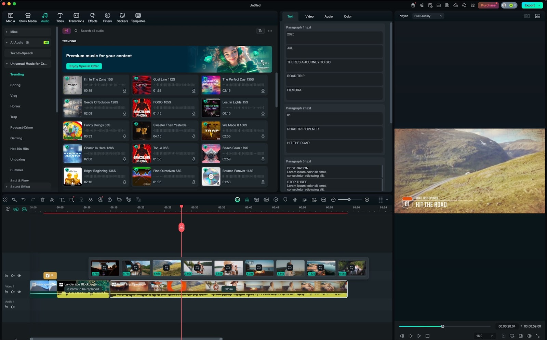The width and height of the screenshot is (547, 340).
Task: Click the Delete clip trash icon
Action: (x=42, y=199)
